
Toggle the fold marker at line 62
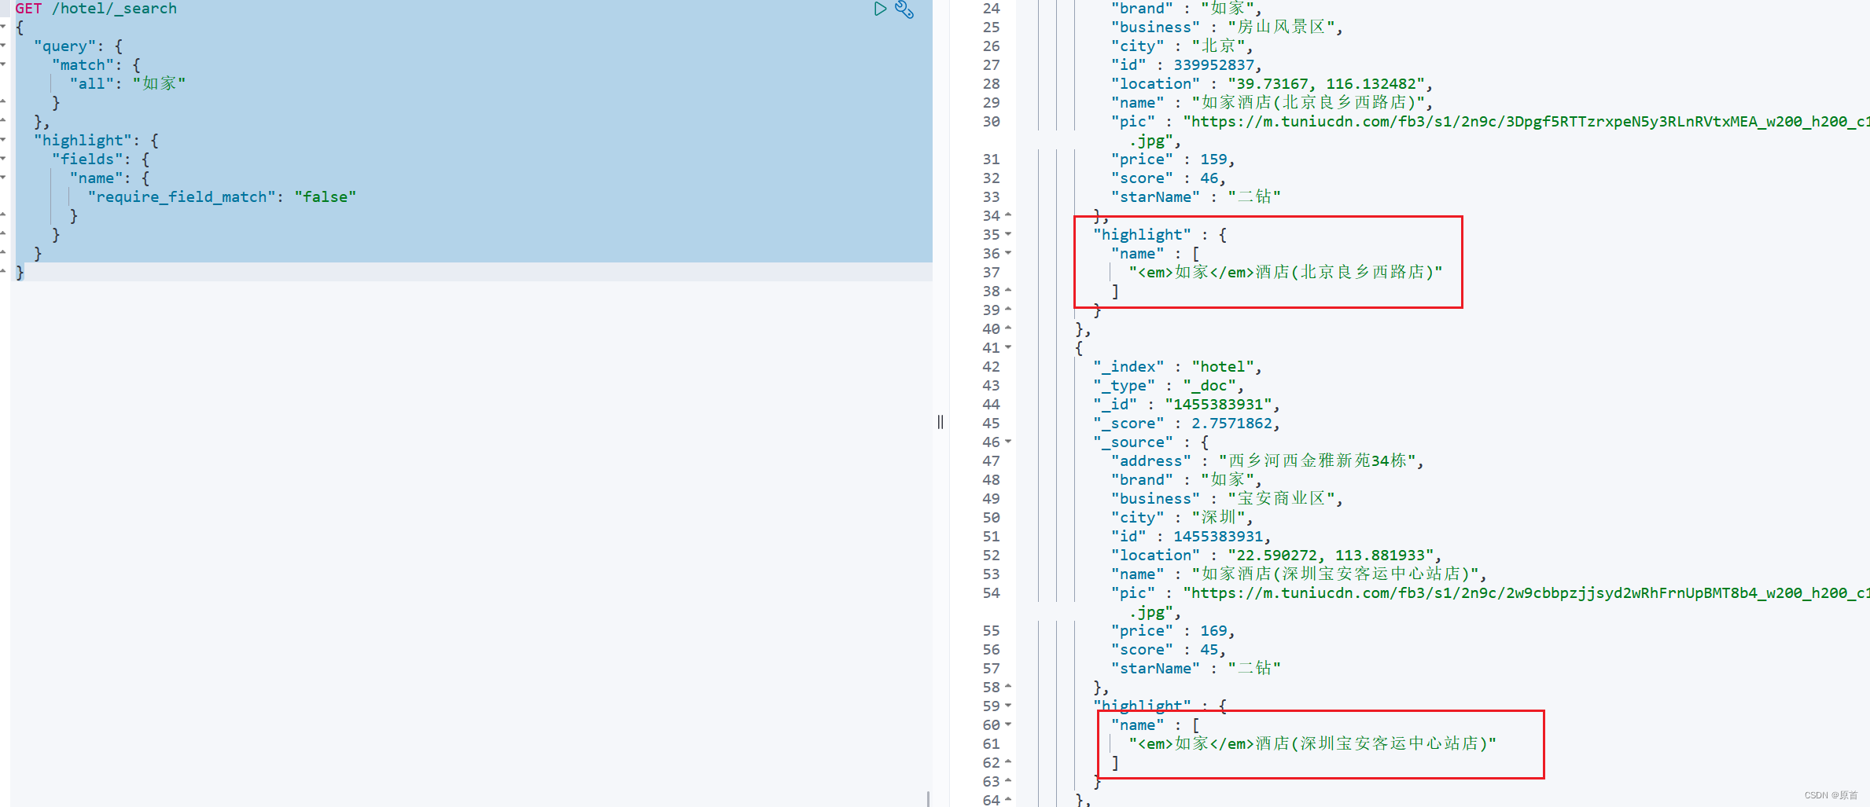[x=1008, y=762]
